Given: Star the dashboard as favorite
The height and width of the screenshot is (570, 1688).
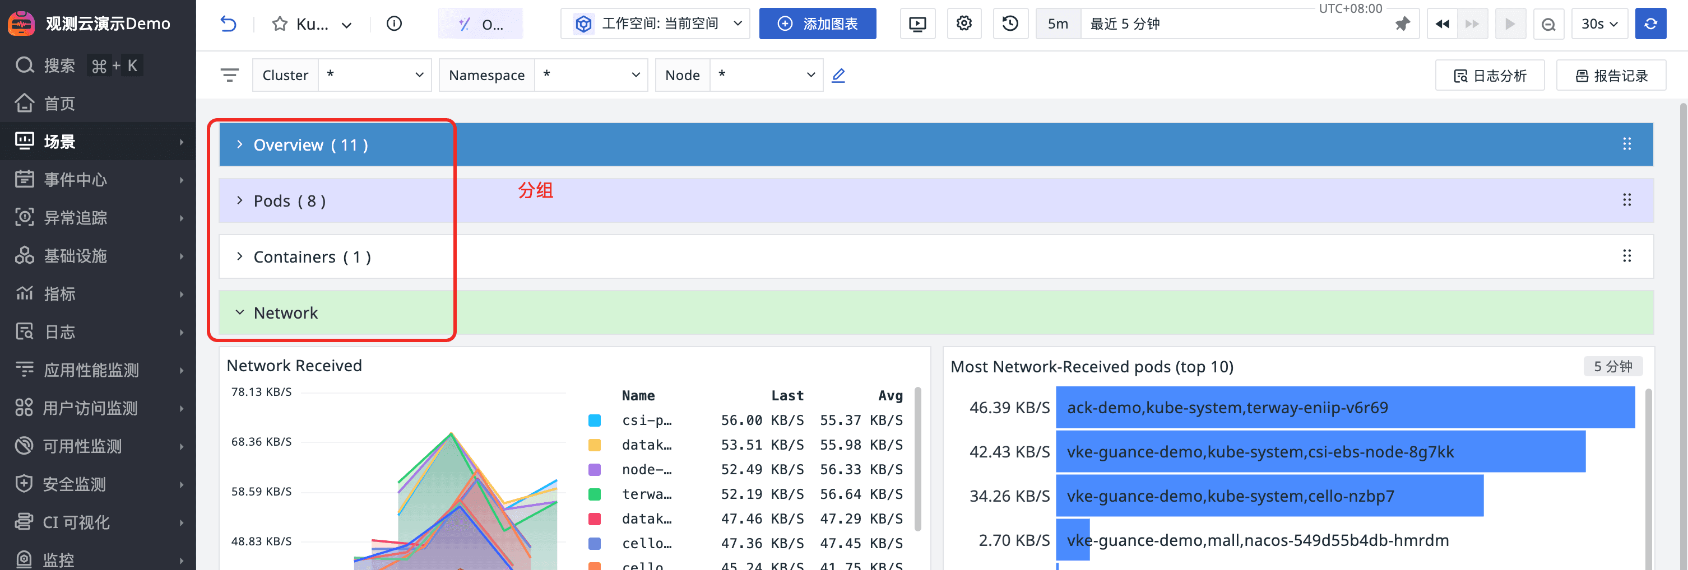Looking at the screenshot, I should click(x=280, y=24).
